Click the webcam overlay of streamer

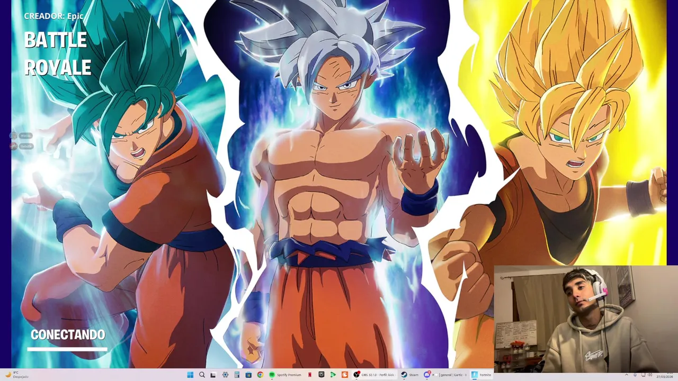tap(586, 319)
